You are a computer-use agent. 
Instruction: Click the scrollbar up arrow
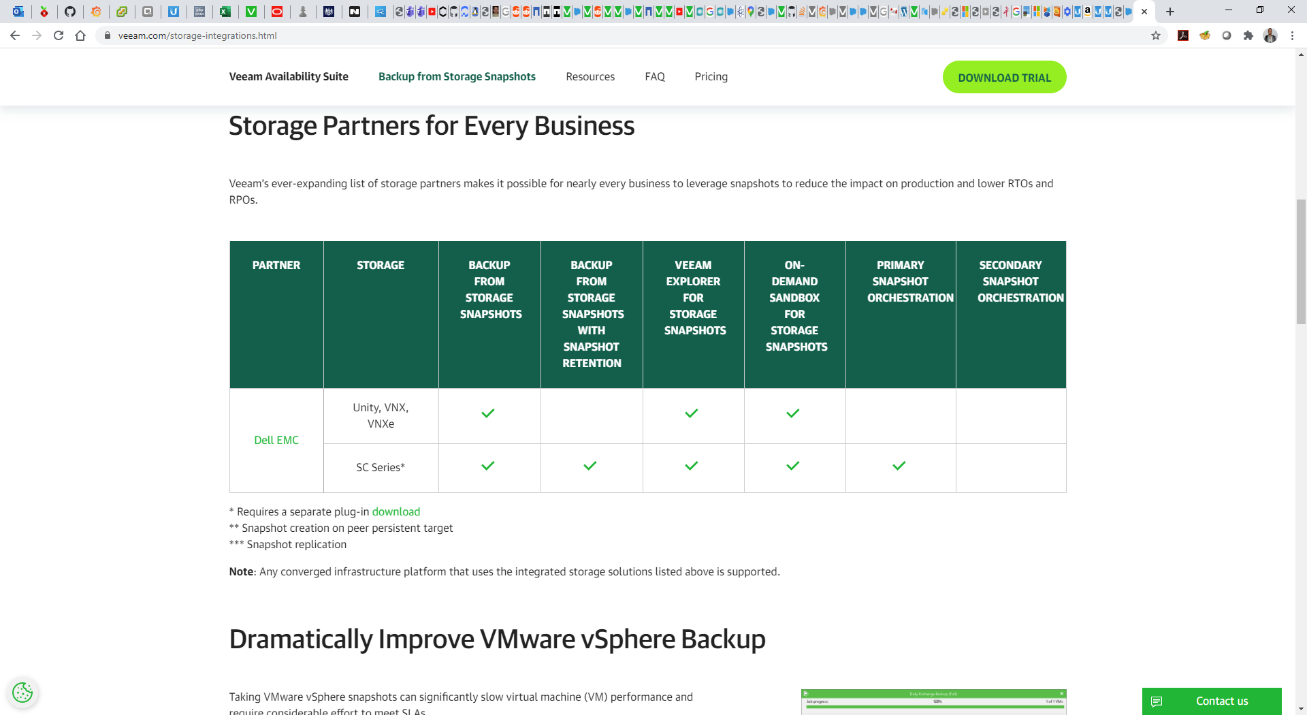tap(1301, 54)
